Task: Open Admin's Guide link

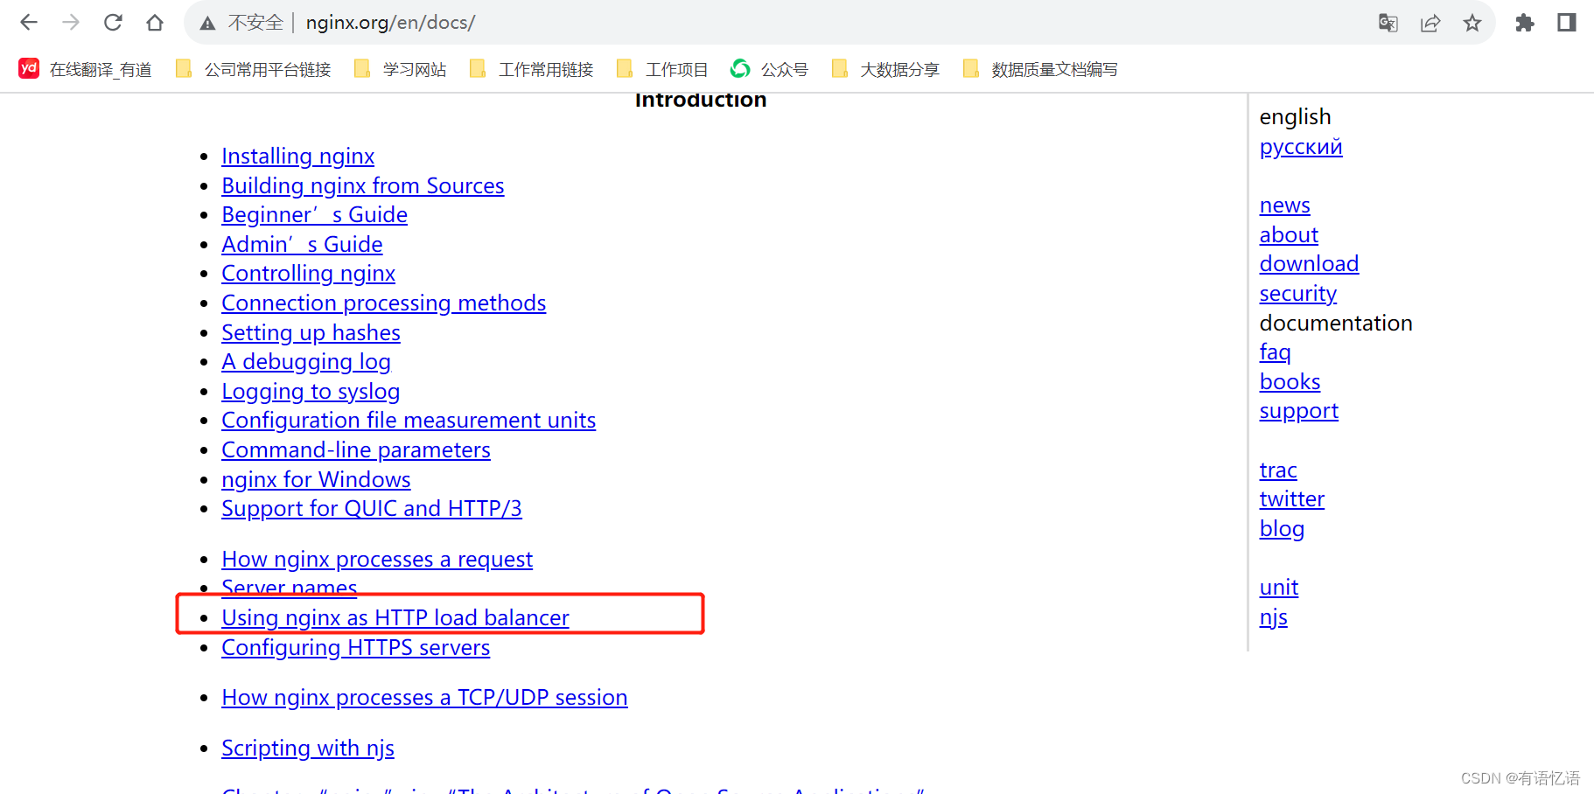Action: coord(302,245)
